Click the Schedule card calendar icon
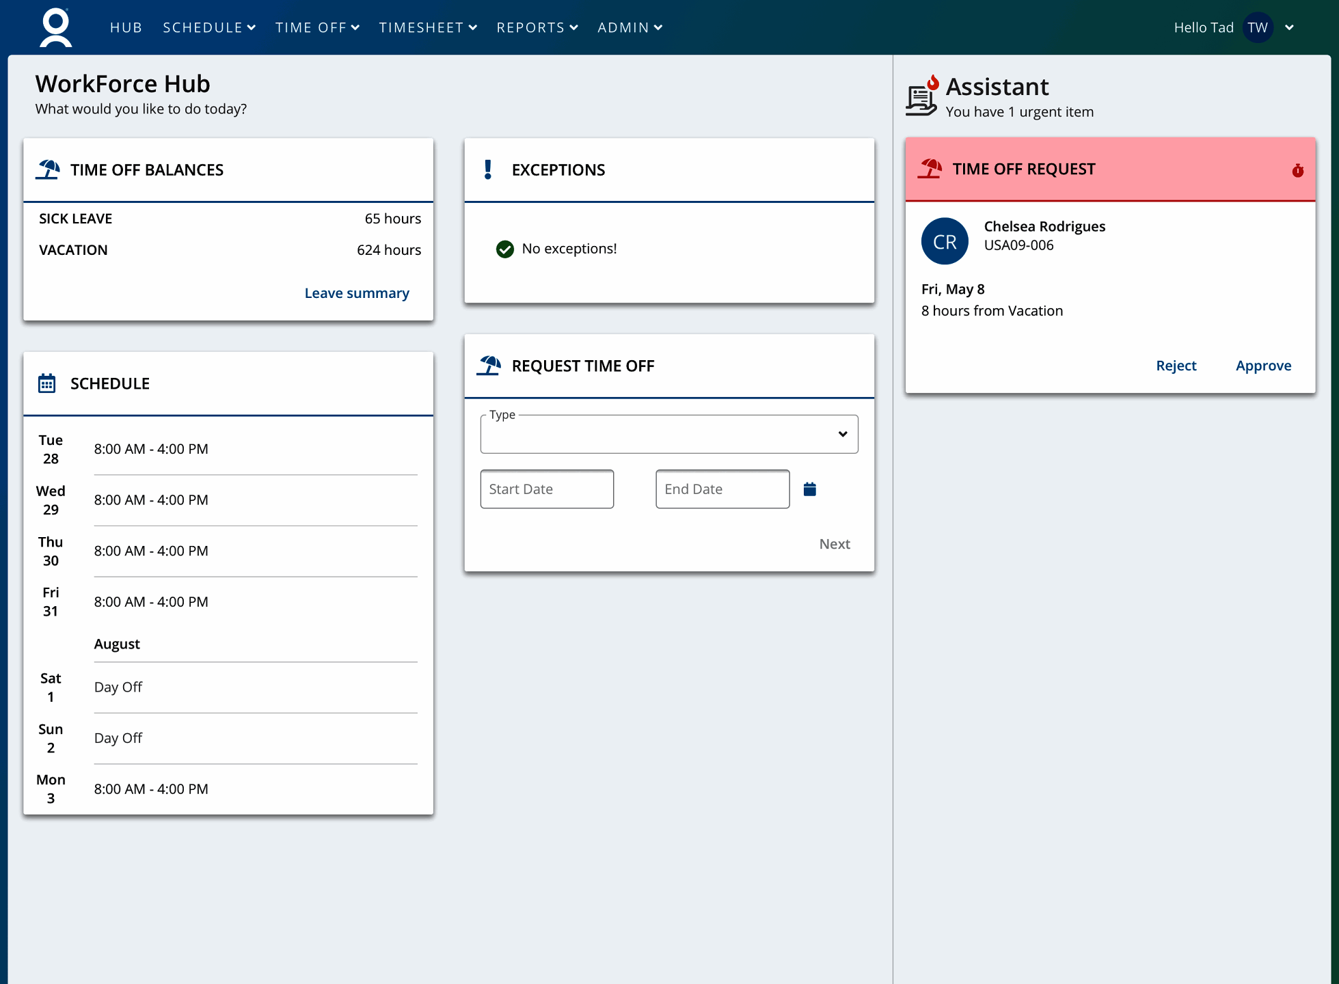The height and width of the screenshot is (984, 1339). 46,383
